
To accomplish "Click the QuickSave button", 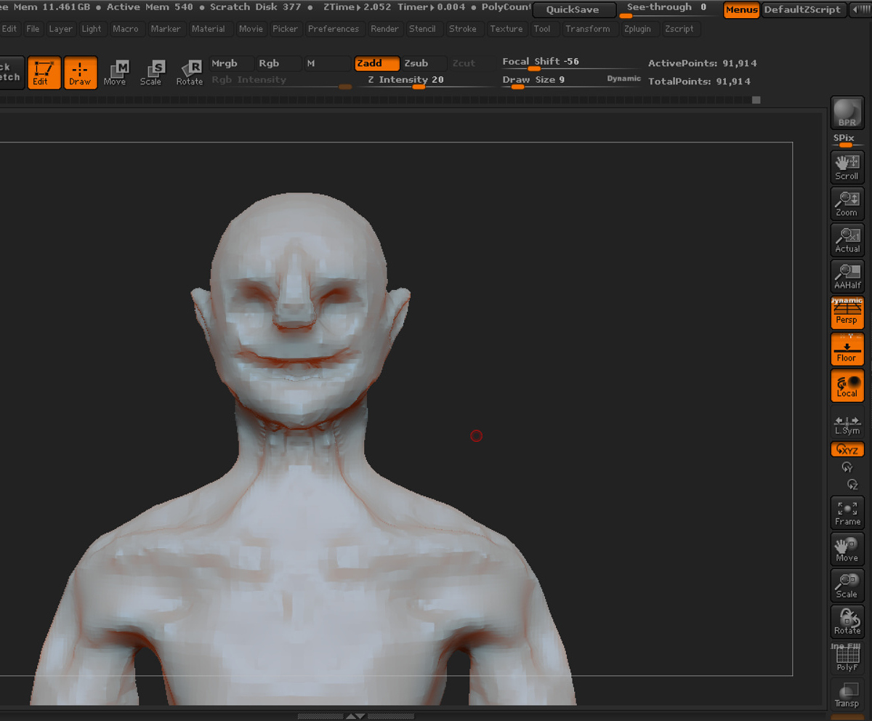I will click(573, 10).
